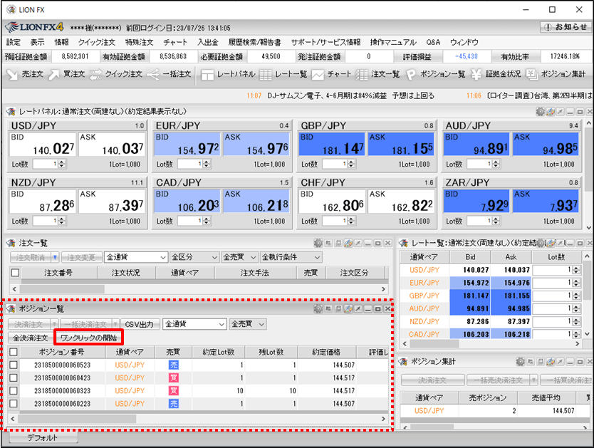Open settings gear in 注文一覧 title bar
This screenshot has width=594, height=448.
tap(318, 243)
